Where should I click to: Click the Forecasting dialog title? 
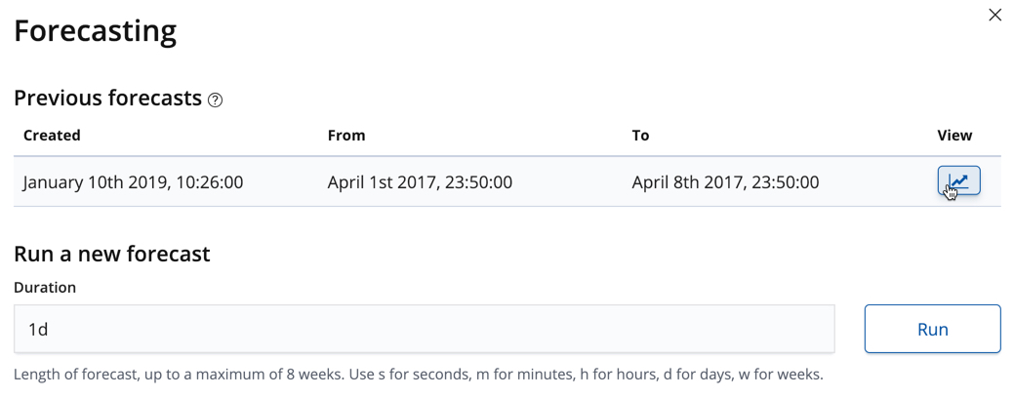coord(95,31)
